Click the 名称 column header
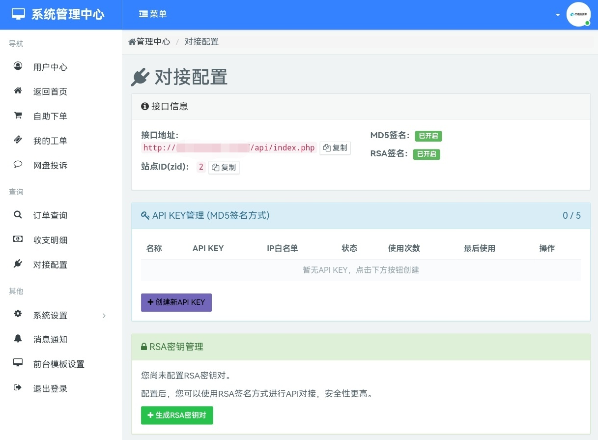Screen dimensions: 598x440 tap(154, 248)
